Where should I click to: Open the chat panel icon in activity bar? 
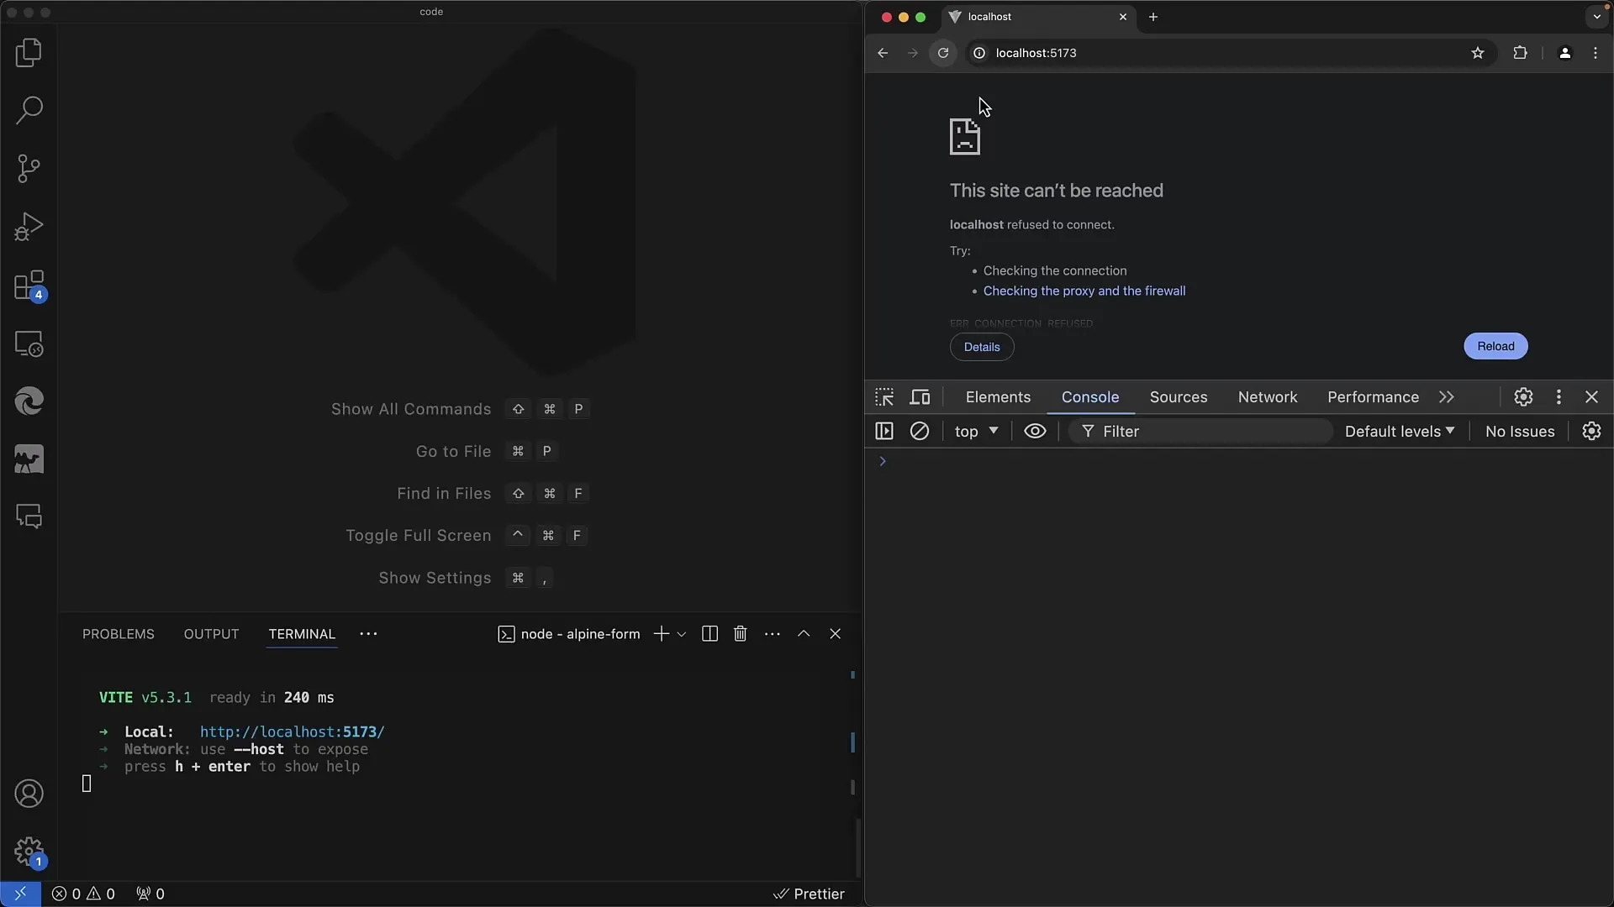[x=29, y=516]
